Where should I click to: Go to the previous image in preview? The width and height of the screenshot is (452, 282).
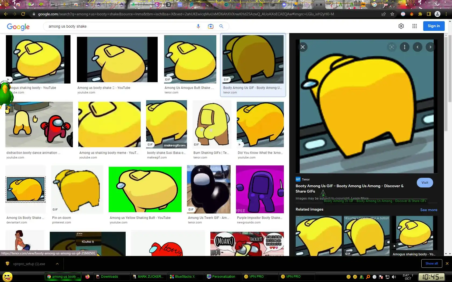coord(418,47)
